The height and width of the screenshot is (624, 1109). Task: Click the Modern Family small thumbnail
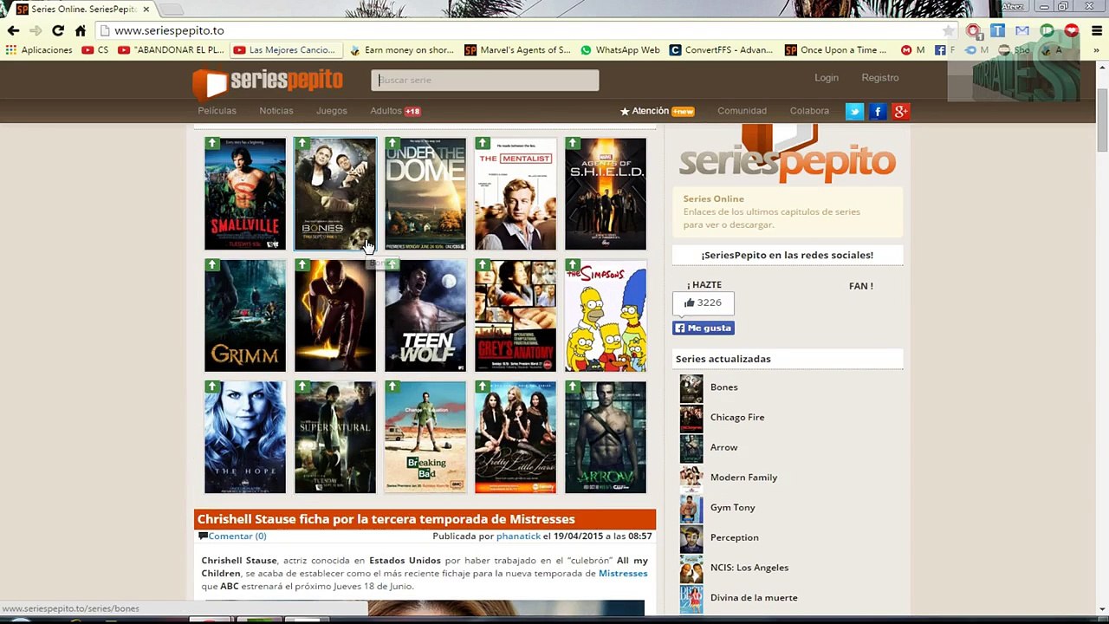tap(691, 479)
